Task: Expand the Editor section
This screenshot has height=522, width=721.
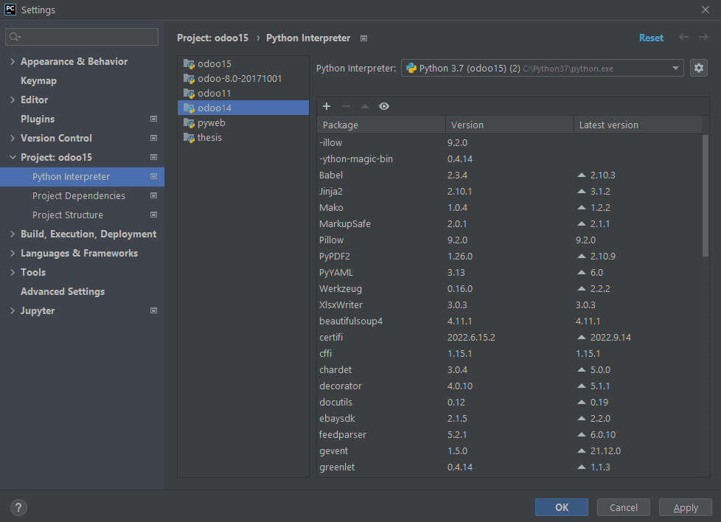Action: pyautogui.click(x=13, y=100)
